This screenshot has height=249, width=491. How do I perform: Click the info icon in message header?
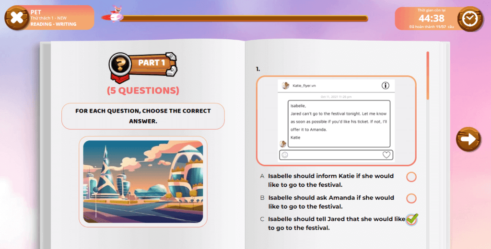click(x=385, y=86)
